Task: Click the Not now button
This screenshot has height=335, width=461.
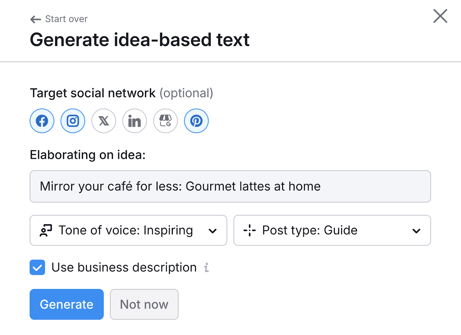Action: point(144,304)
